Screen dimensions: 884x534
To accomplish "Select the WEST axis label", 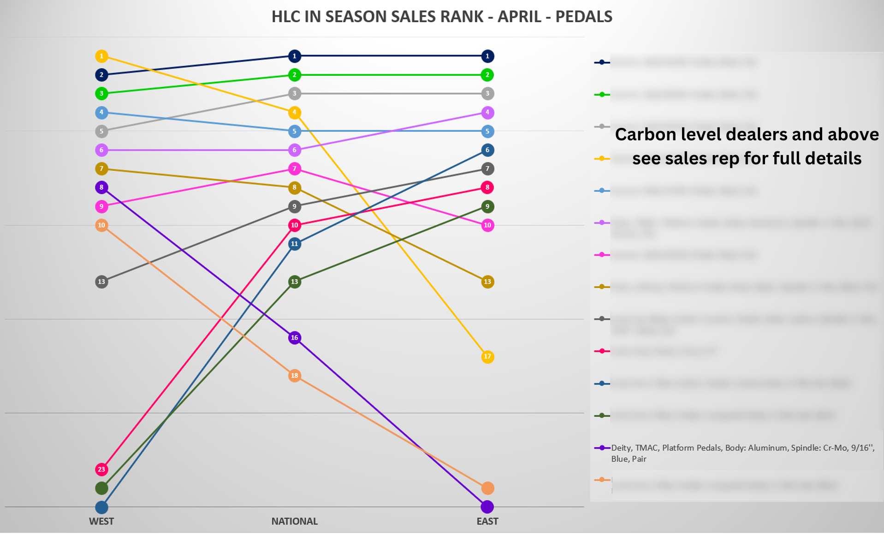I will click(x=101, y=522).
